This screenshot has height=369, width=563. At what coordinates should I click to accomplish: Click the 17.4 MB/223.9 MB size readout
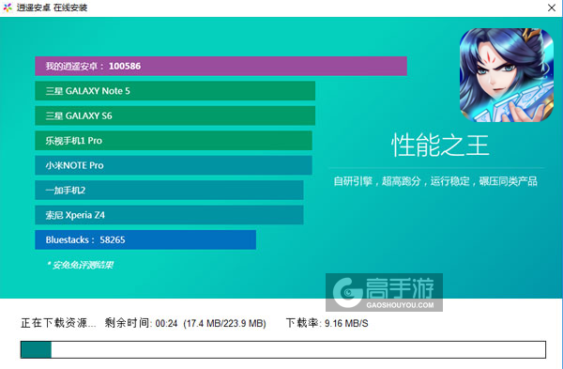(x=225, y=323)
